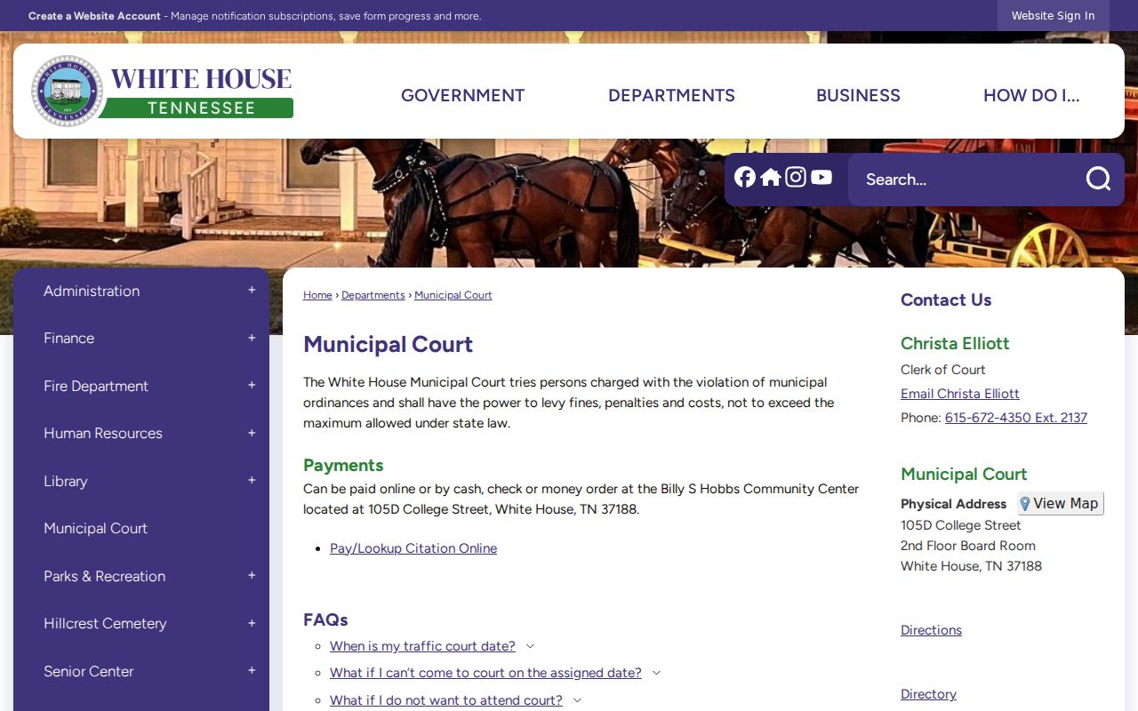The height and width of the screenshot is (711, 1138).
Task: Open Library page from the sidebar
Action: click(65, 481)
